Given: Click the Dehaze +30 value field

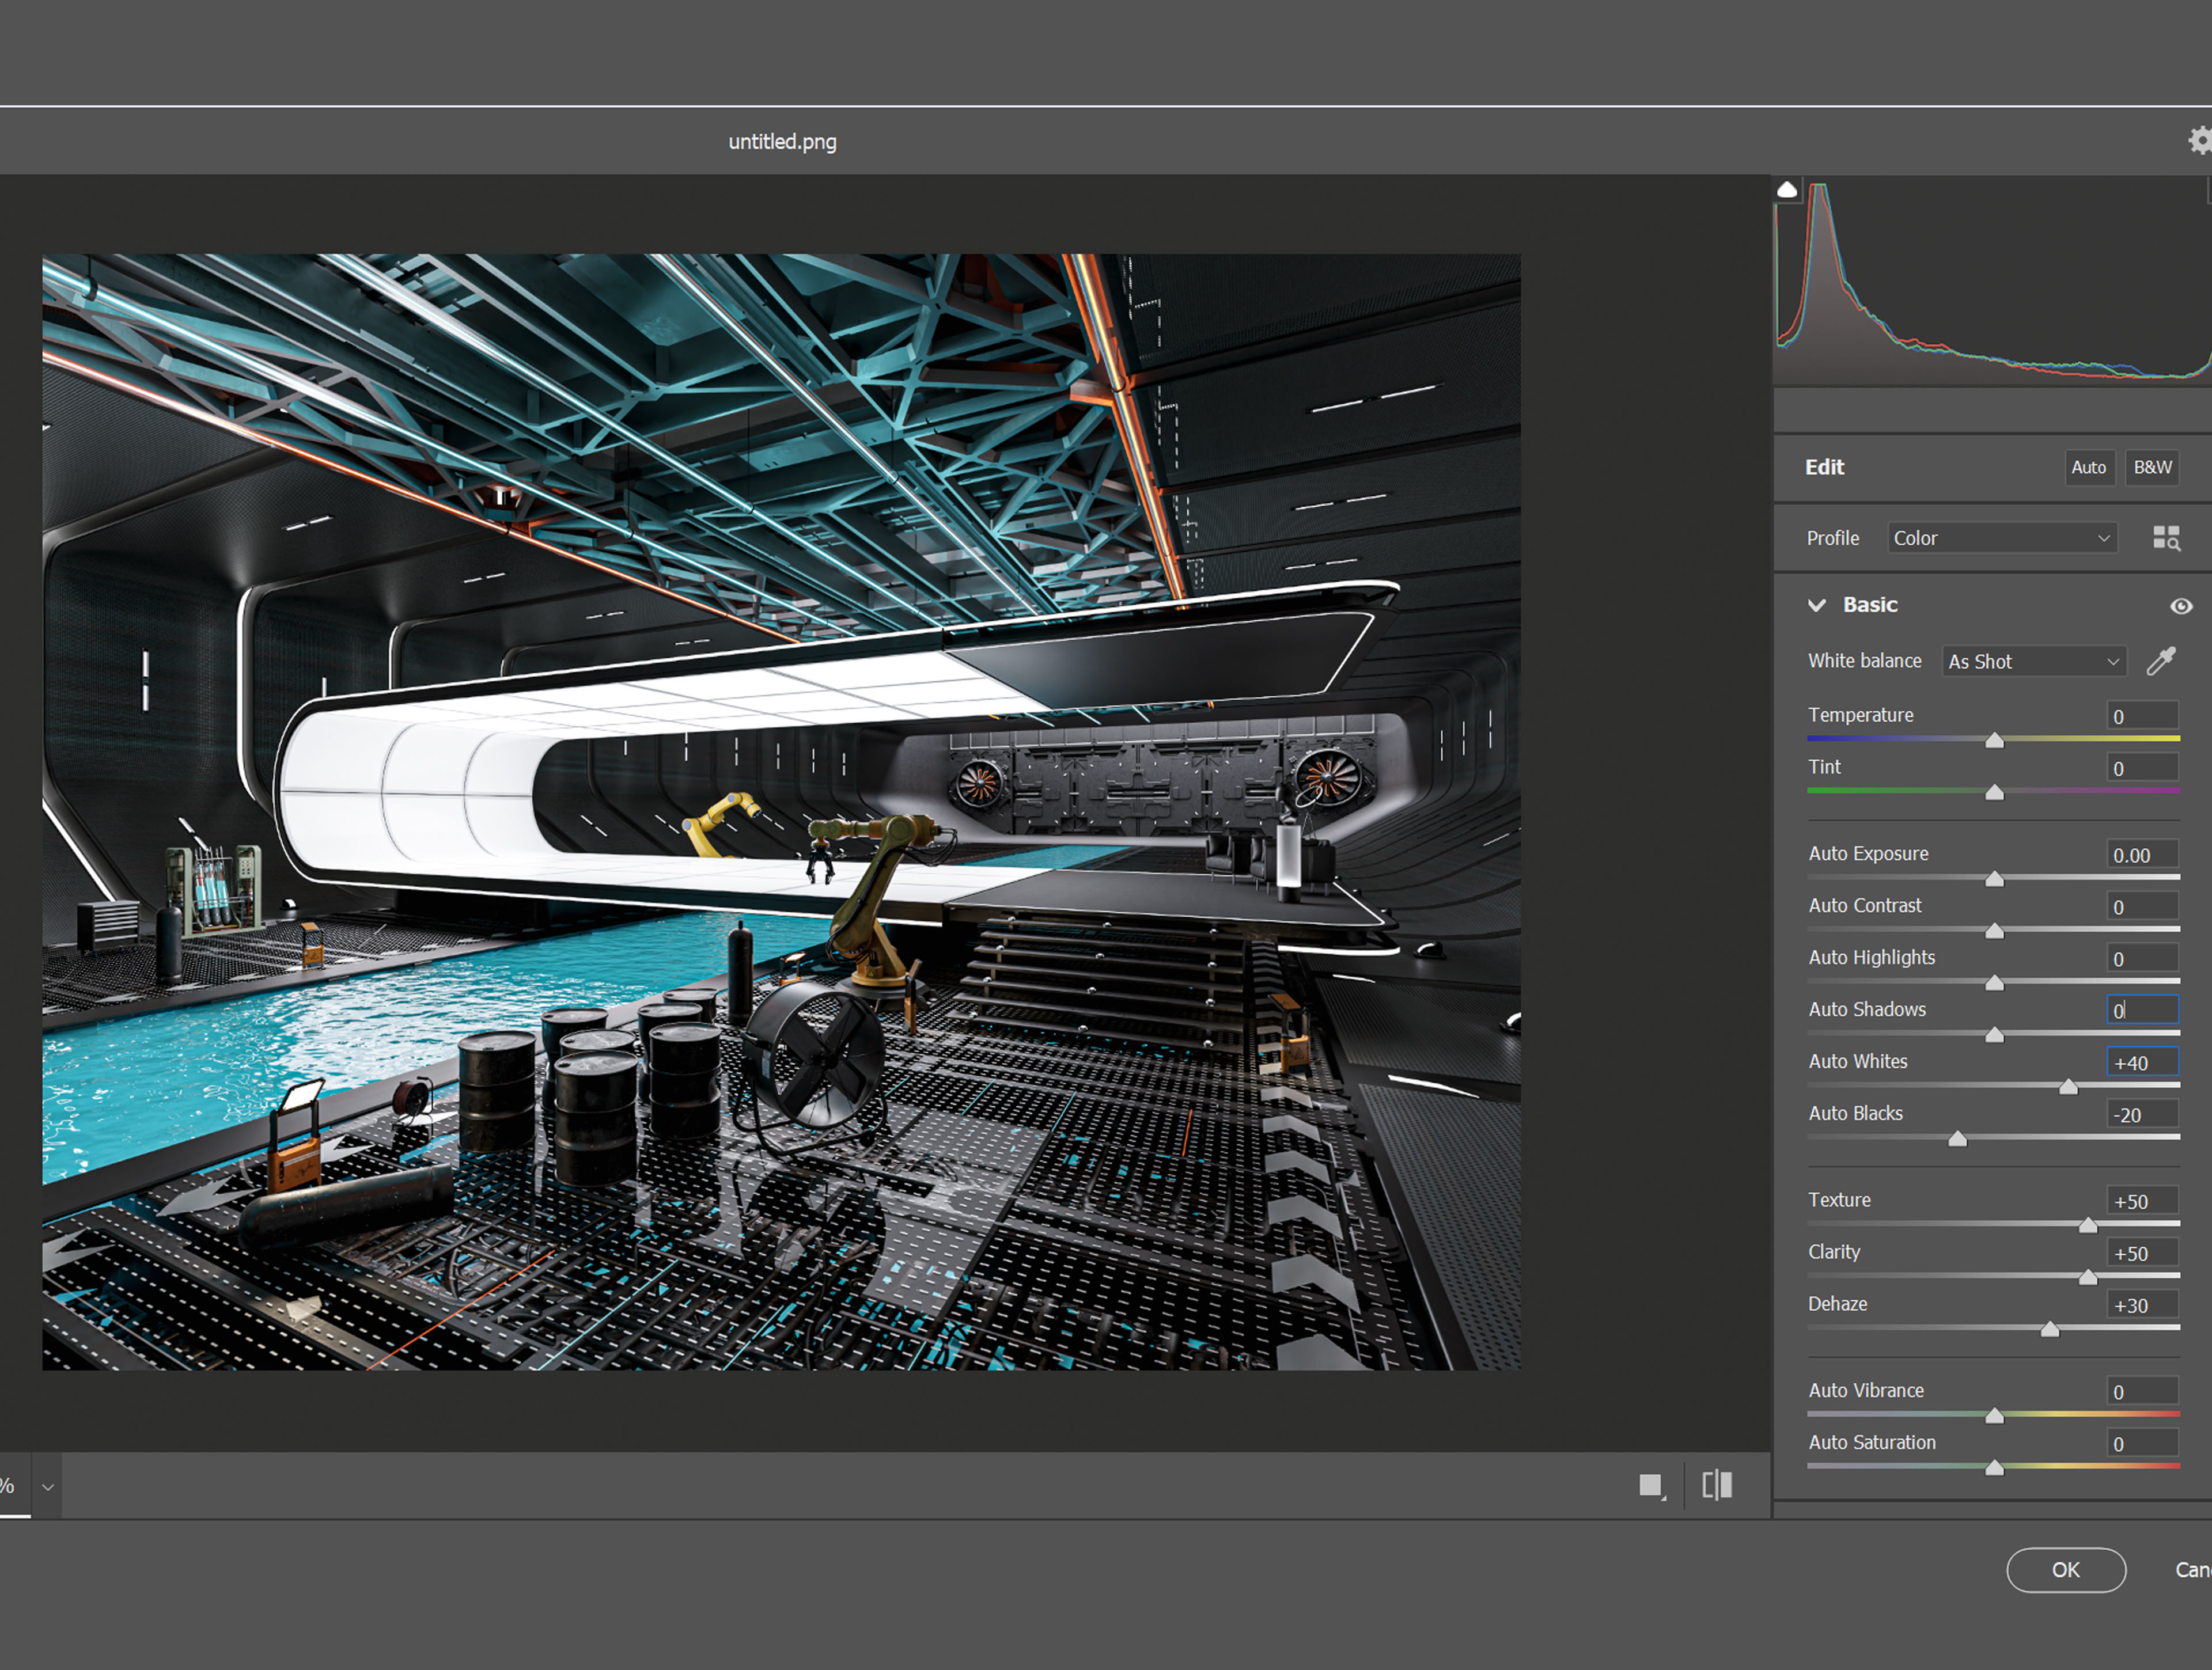Looking at the screenshot, I should pos(2142,1305).
